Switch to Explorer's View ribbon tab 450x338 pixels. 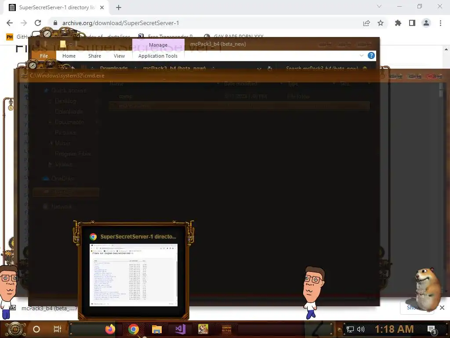coord(119,56)
